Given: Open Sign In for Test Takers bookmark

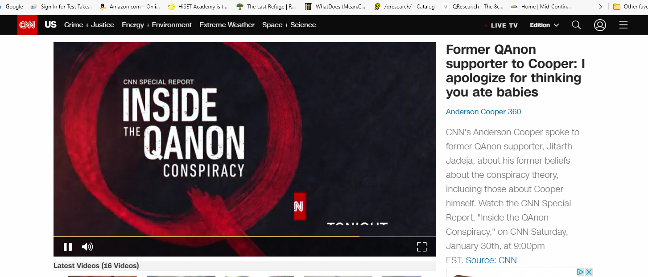Looking at the screenshot, I should pos(61,7).
